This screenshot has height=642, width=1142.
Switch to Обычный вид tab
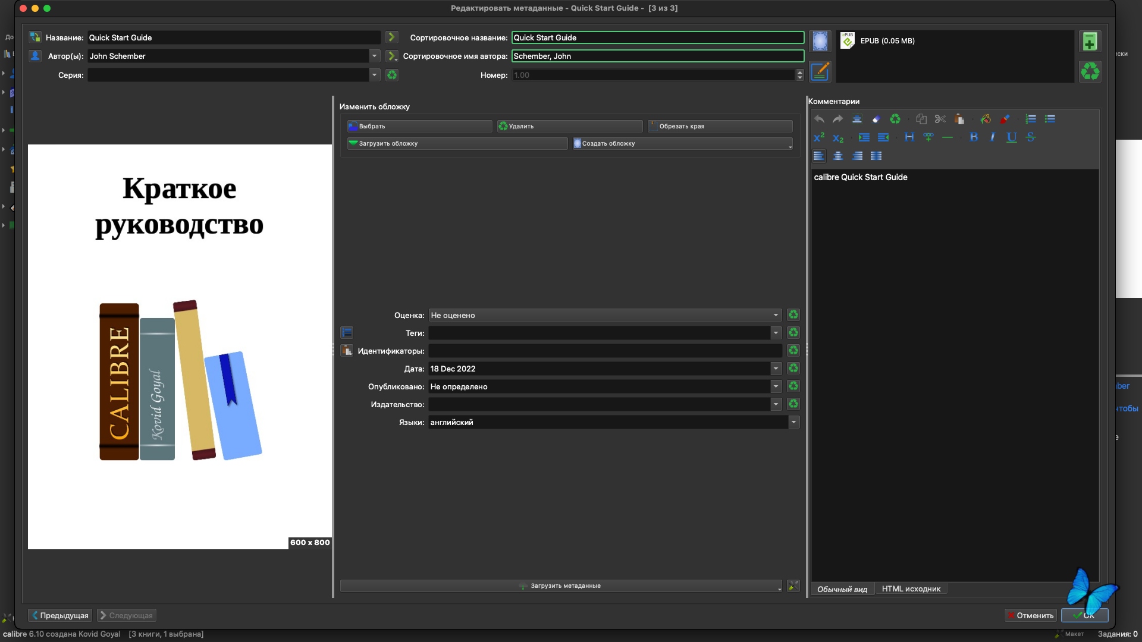click(842, 589)
